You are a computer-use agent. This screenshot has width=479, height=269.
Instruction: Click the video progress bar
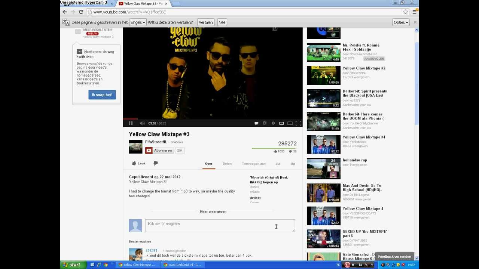pos(213,119)
